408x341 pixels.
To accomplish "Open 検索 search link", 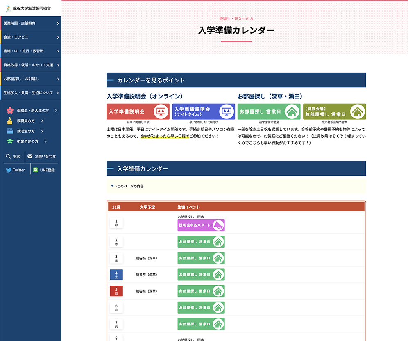I will (x=16, y=157).
